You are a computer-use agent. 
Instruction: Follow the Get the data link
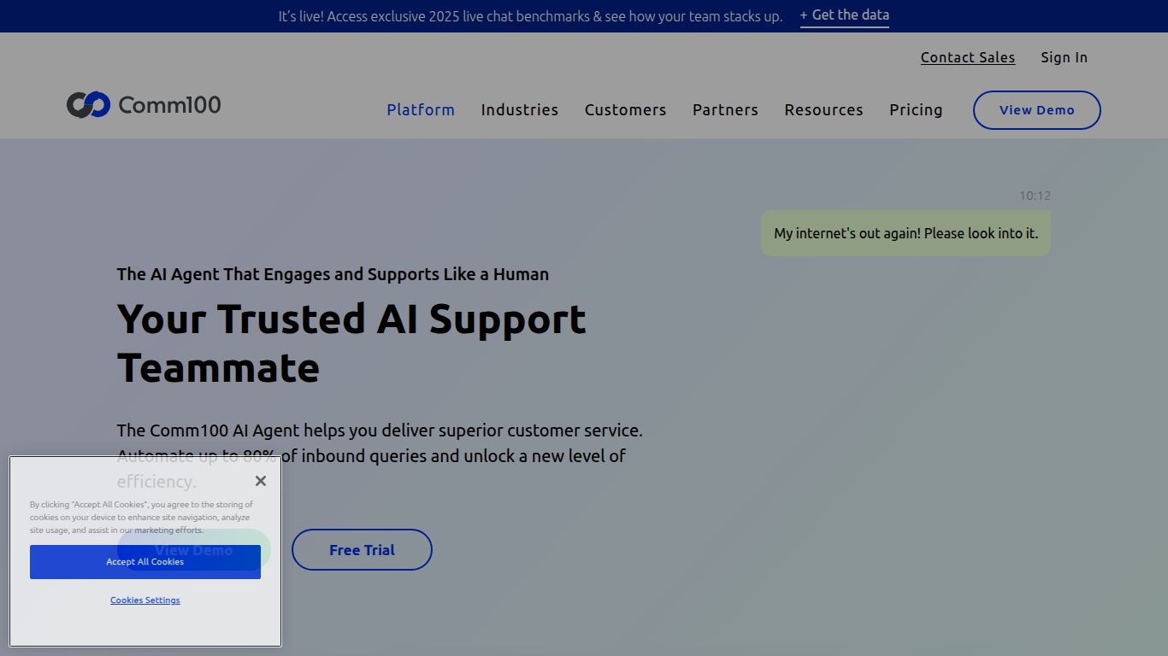click(844, 15)
